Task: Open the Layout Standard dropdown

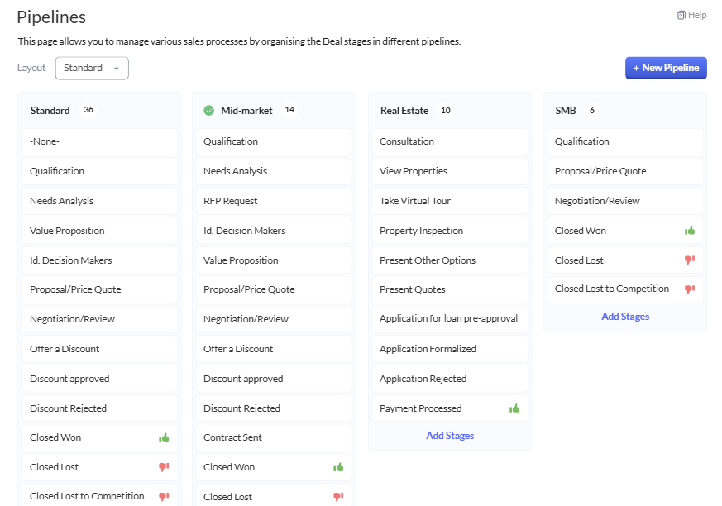Action: click(92, 68)
